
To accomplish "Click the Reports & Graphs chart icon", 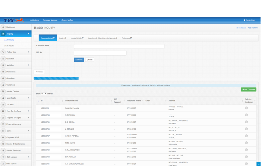I will point(3,118).
